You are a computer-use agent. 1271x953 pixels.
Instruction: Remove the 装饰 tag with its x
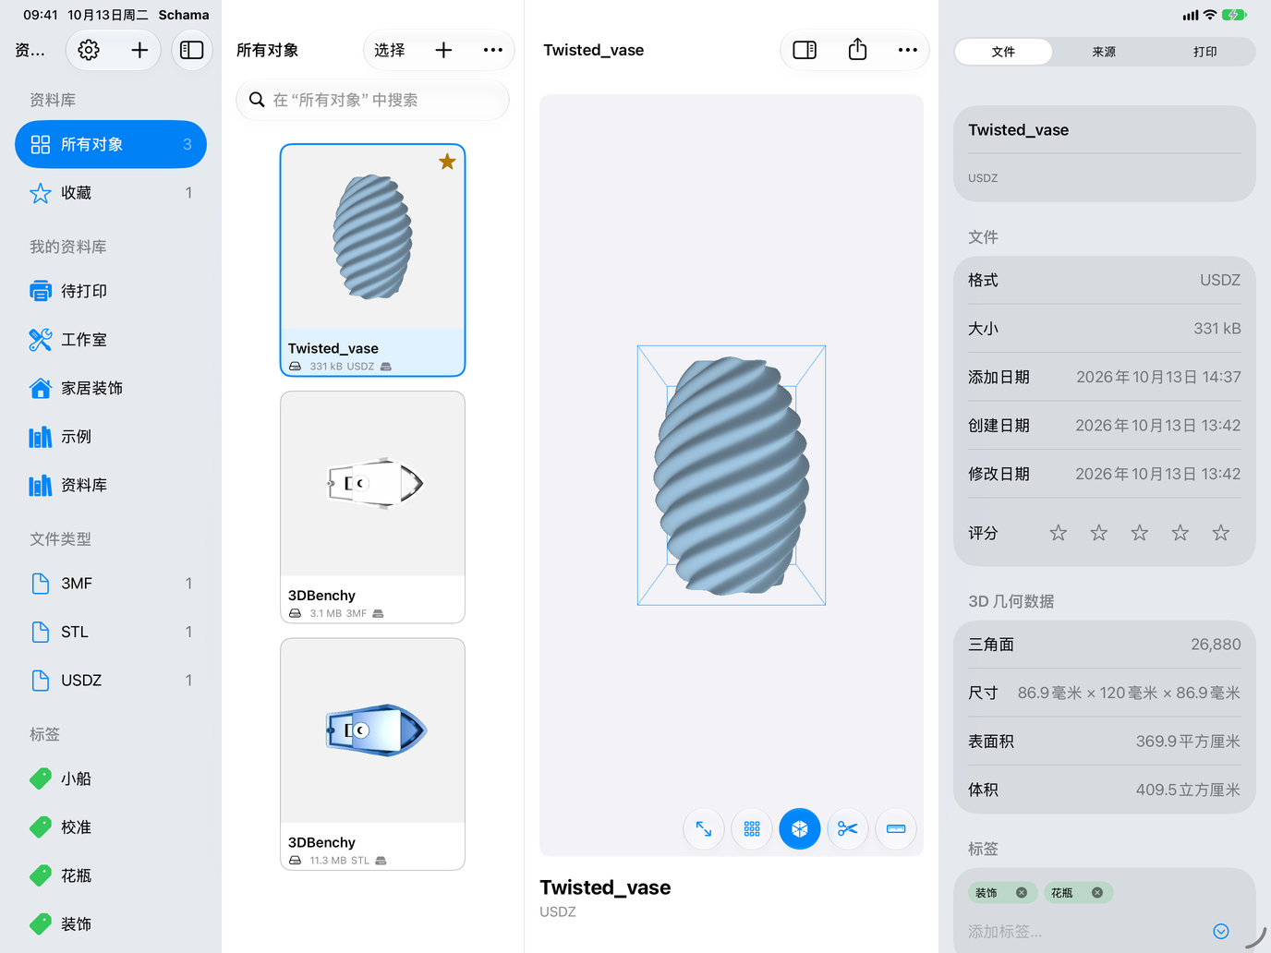click(x=1022, y=893)
